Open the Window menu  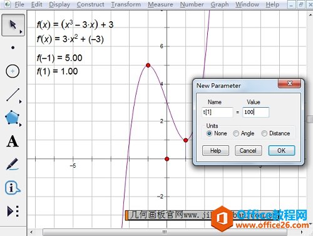click(247, 4)
